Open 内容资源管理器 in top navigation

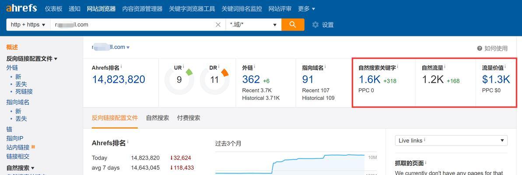pos(143,9)
